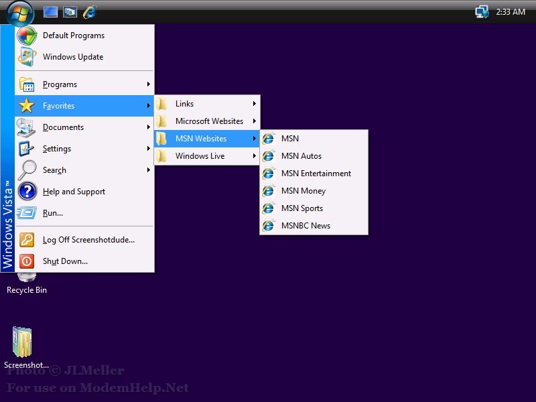Click the Windows Update icon
The height and width of the screenshot is (402, 536).
pos(27,57)
